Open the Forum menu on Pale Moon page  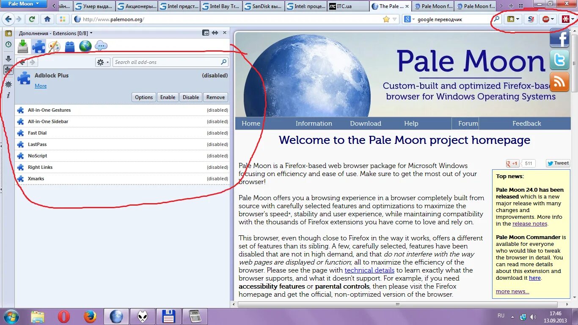(468, 124)
